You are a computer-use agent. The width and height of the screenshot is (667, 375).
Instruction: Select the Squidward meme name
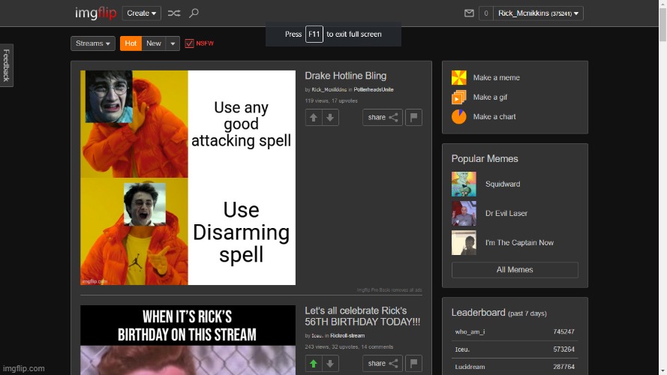pyautogui.click(x=503, y=184)
